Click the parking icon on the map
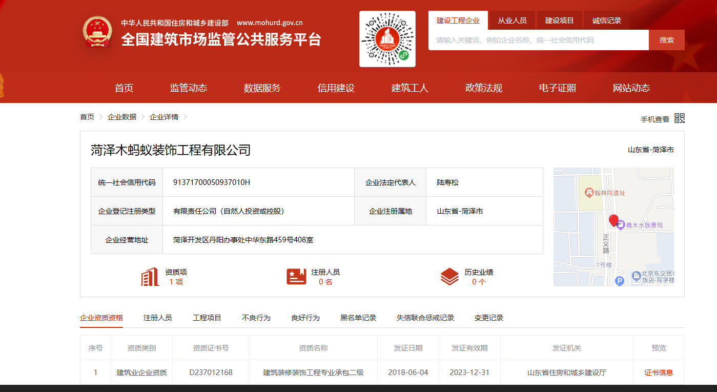 619,281
